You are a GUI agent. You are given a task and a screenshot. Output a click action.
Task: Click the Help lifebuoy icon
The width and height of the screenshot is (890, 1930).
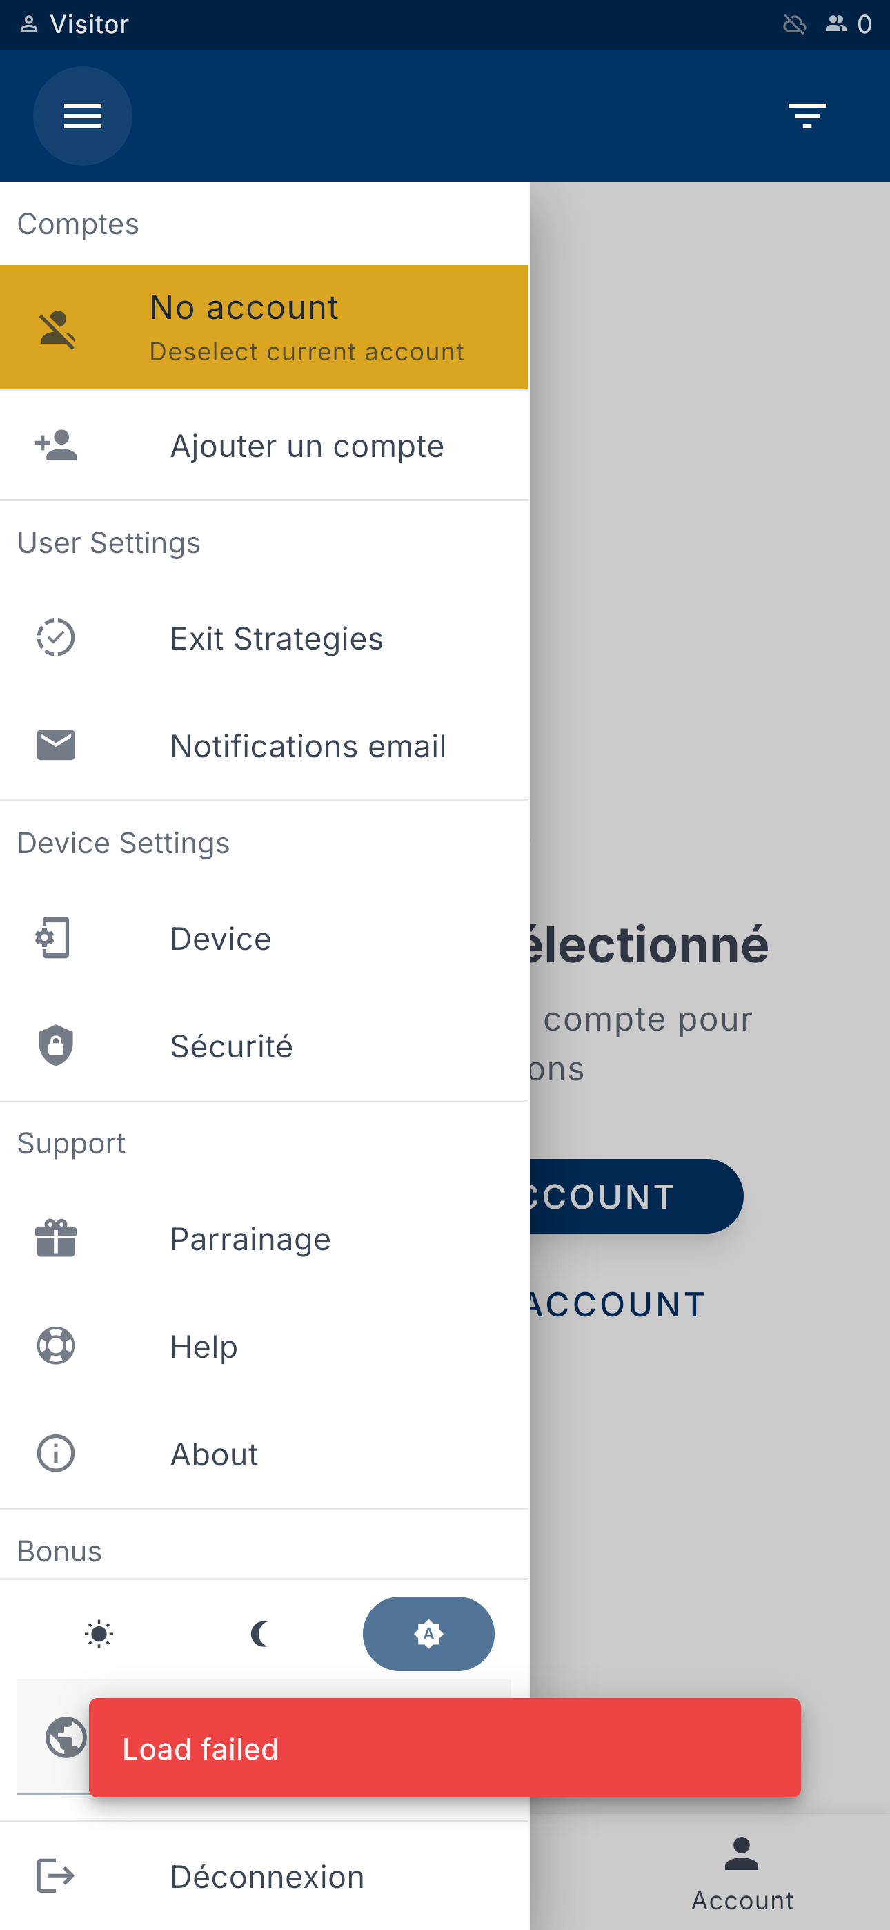pos(56,1345)
